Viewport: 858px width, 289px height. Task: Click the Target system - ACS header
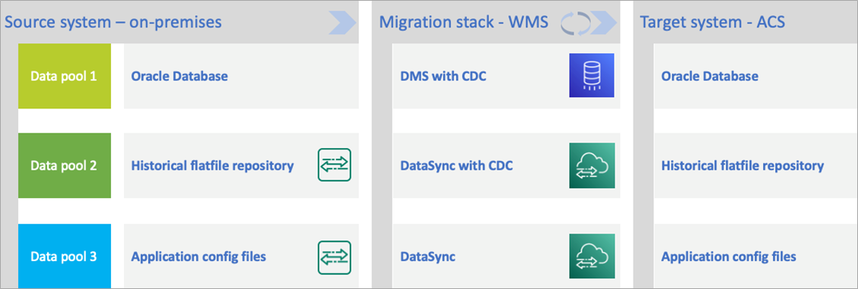(712, 22)
